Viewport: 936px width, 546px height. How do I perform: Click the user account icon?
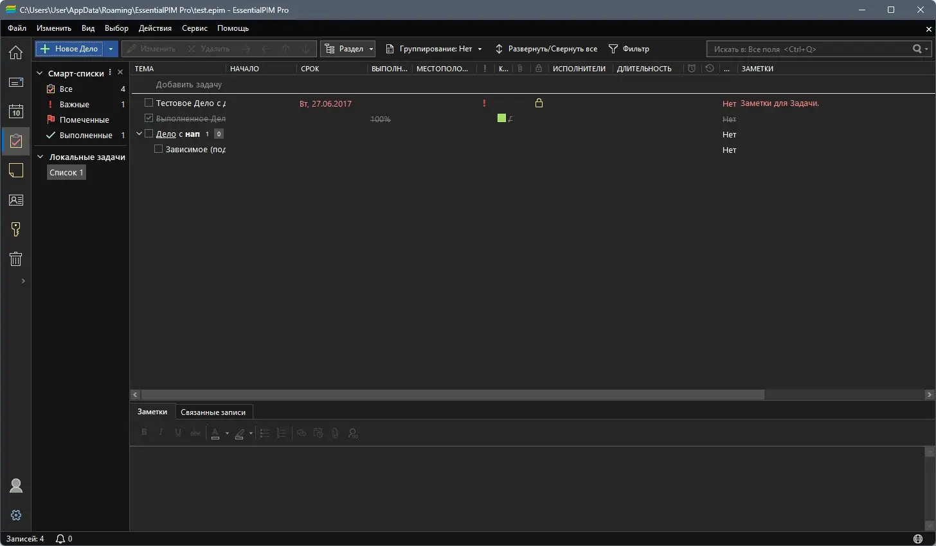[15, 486]
